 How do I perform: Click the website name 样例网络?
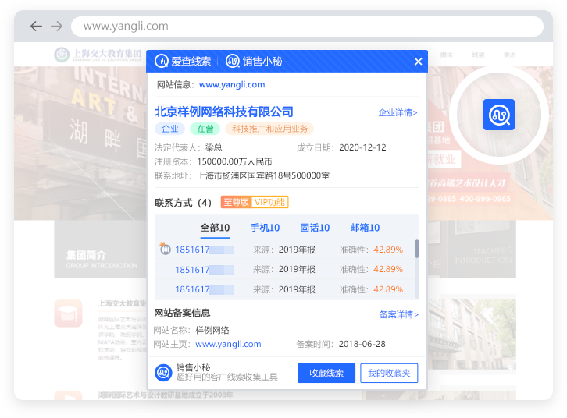[x=212, y=331]
